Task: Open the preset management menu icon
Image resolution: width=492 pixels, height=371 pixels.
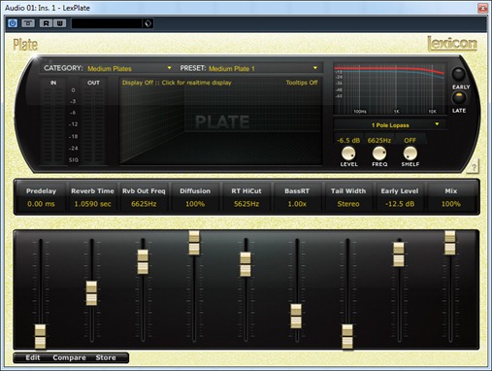Action: point(148,23)
